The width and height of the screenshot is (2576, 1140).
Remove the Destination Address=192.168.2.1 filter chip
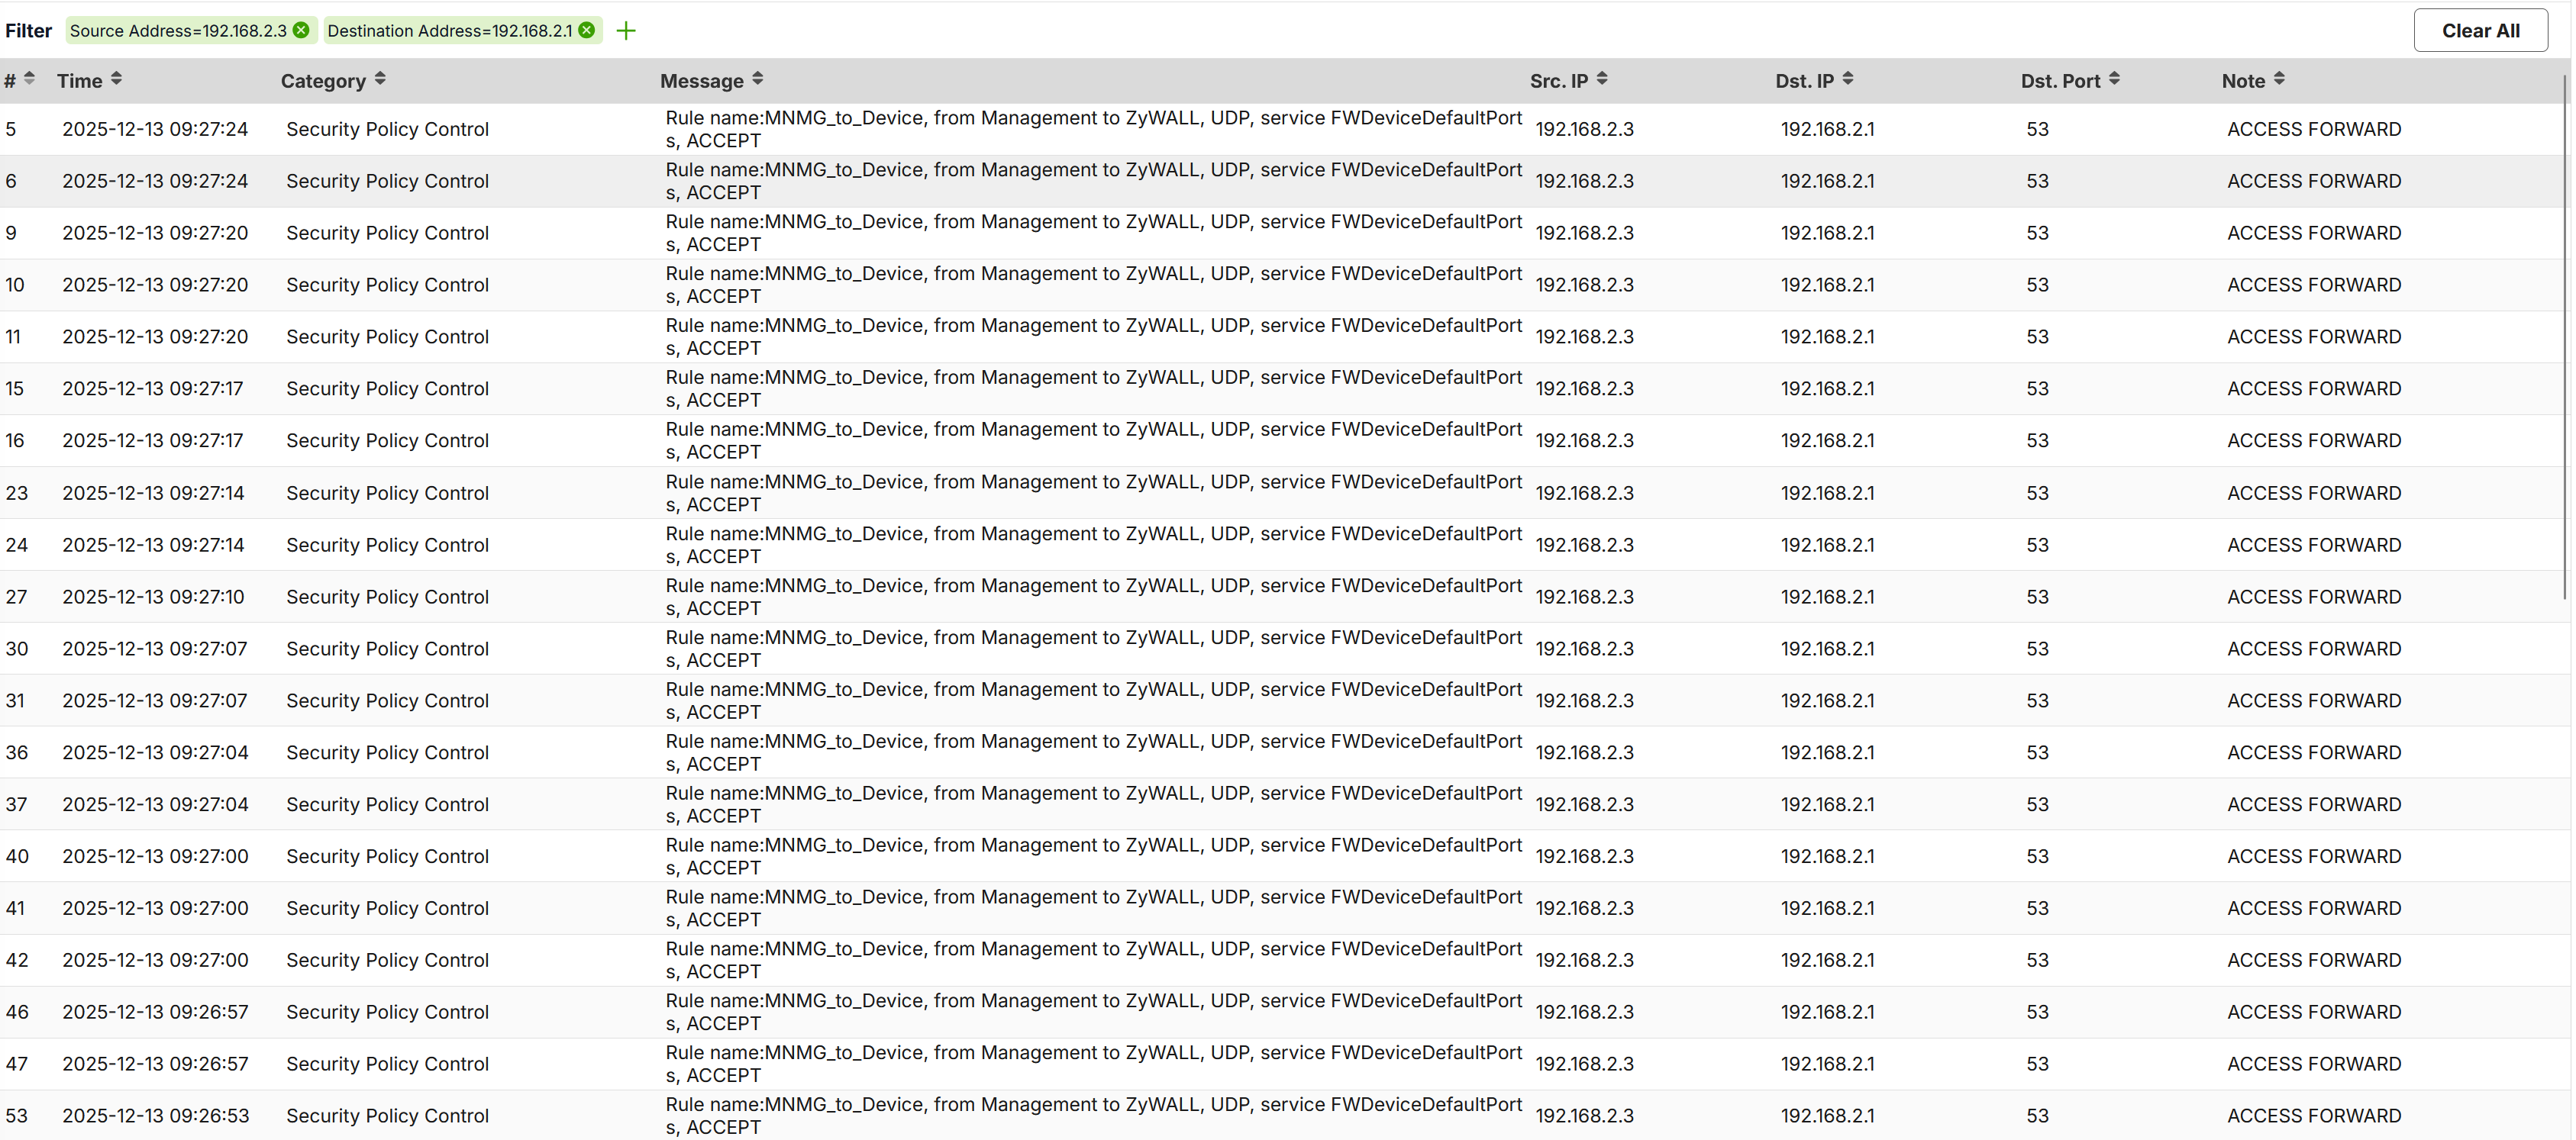pos(587,30)
